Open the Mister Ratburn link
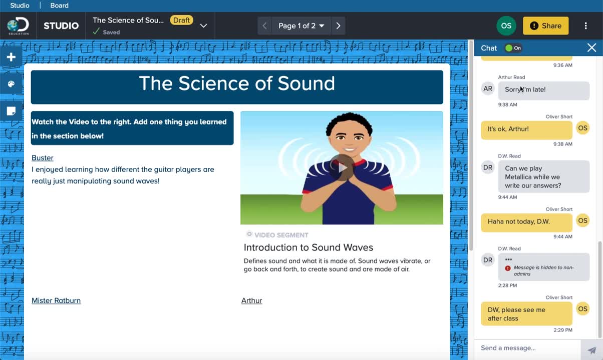The width and height of the screenshot is (603, 360). pyautogui.click(x=56, y=300)
